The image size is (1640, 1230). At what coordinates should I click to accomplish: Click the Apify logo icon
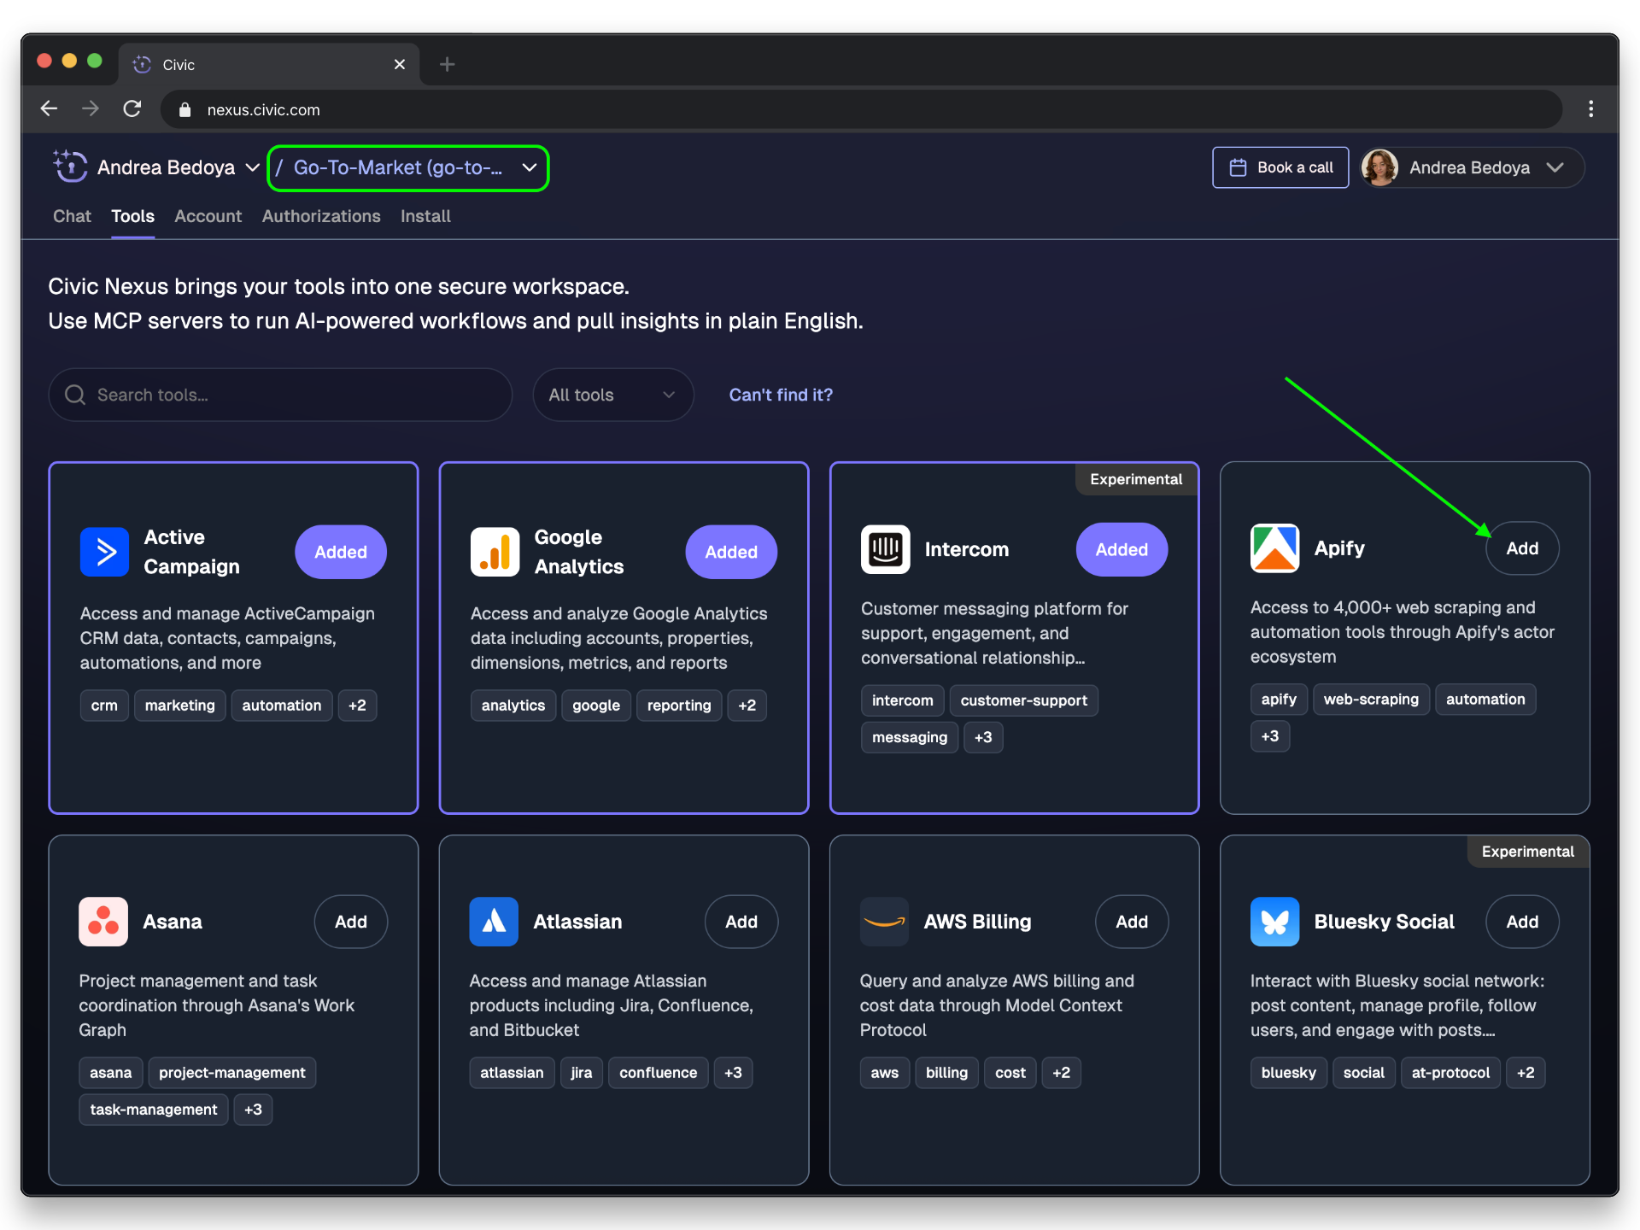pos(1274,548)
